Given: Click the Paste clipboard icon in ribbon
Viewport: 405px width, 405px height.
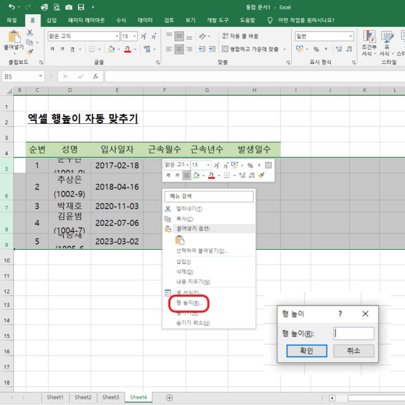Looking at the screenshot, I should coord(14,36).
